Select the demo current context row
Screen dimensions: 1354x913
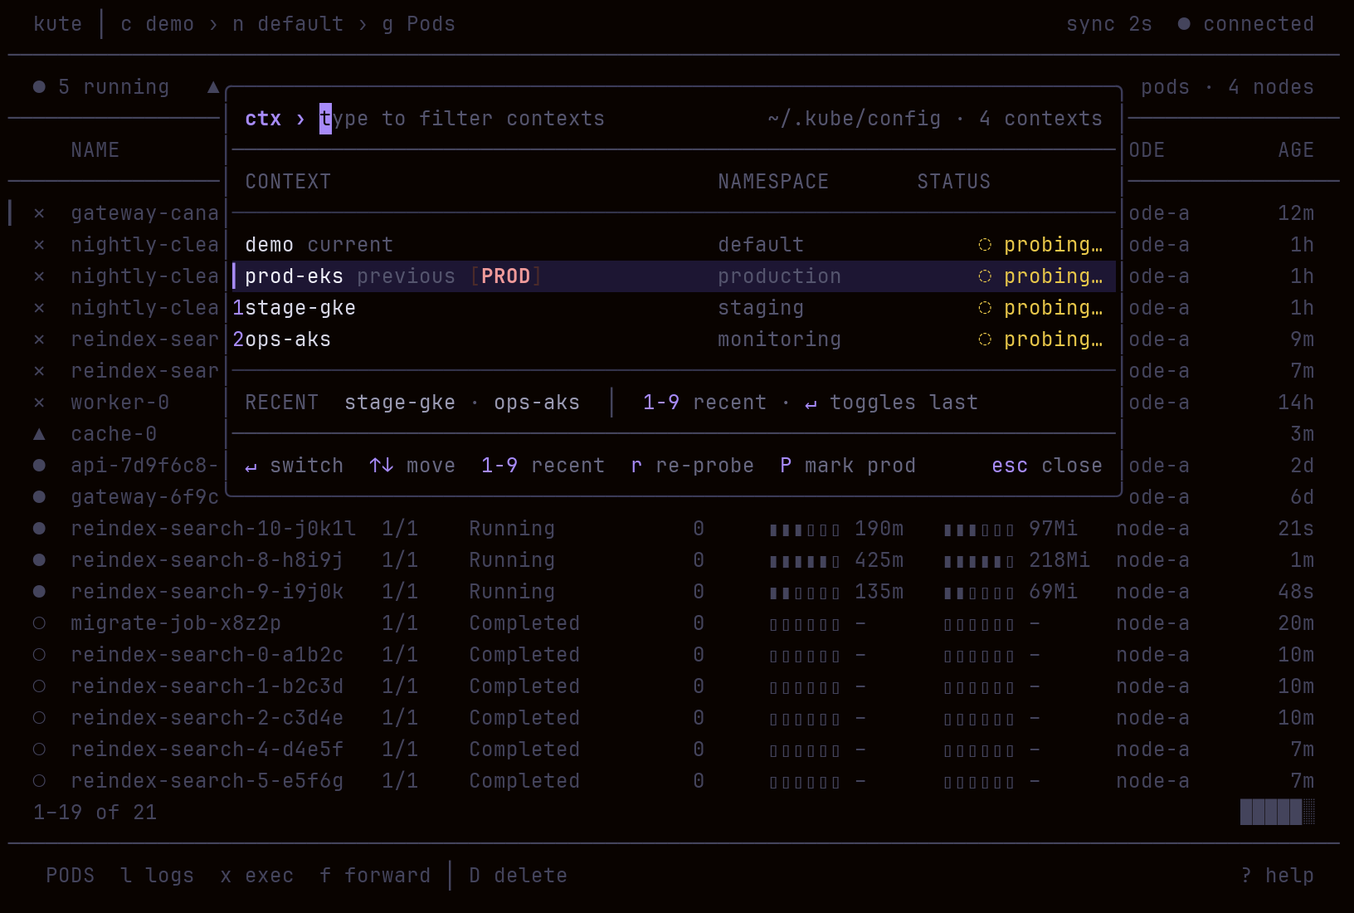pyautogui.click(x=674, y=245)
